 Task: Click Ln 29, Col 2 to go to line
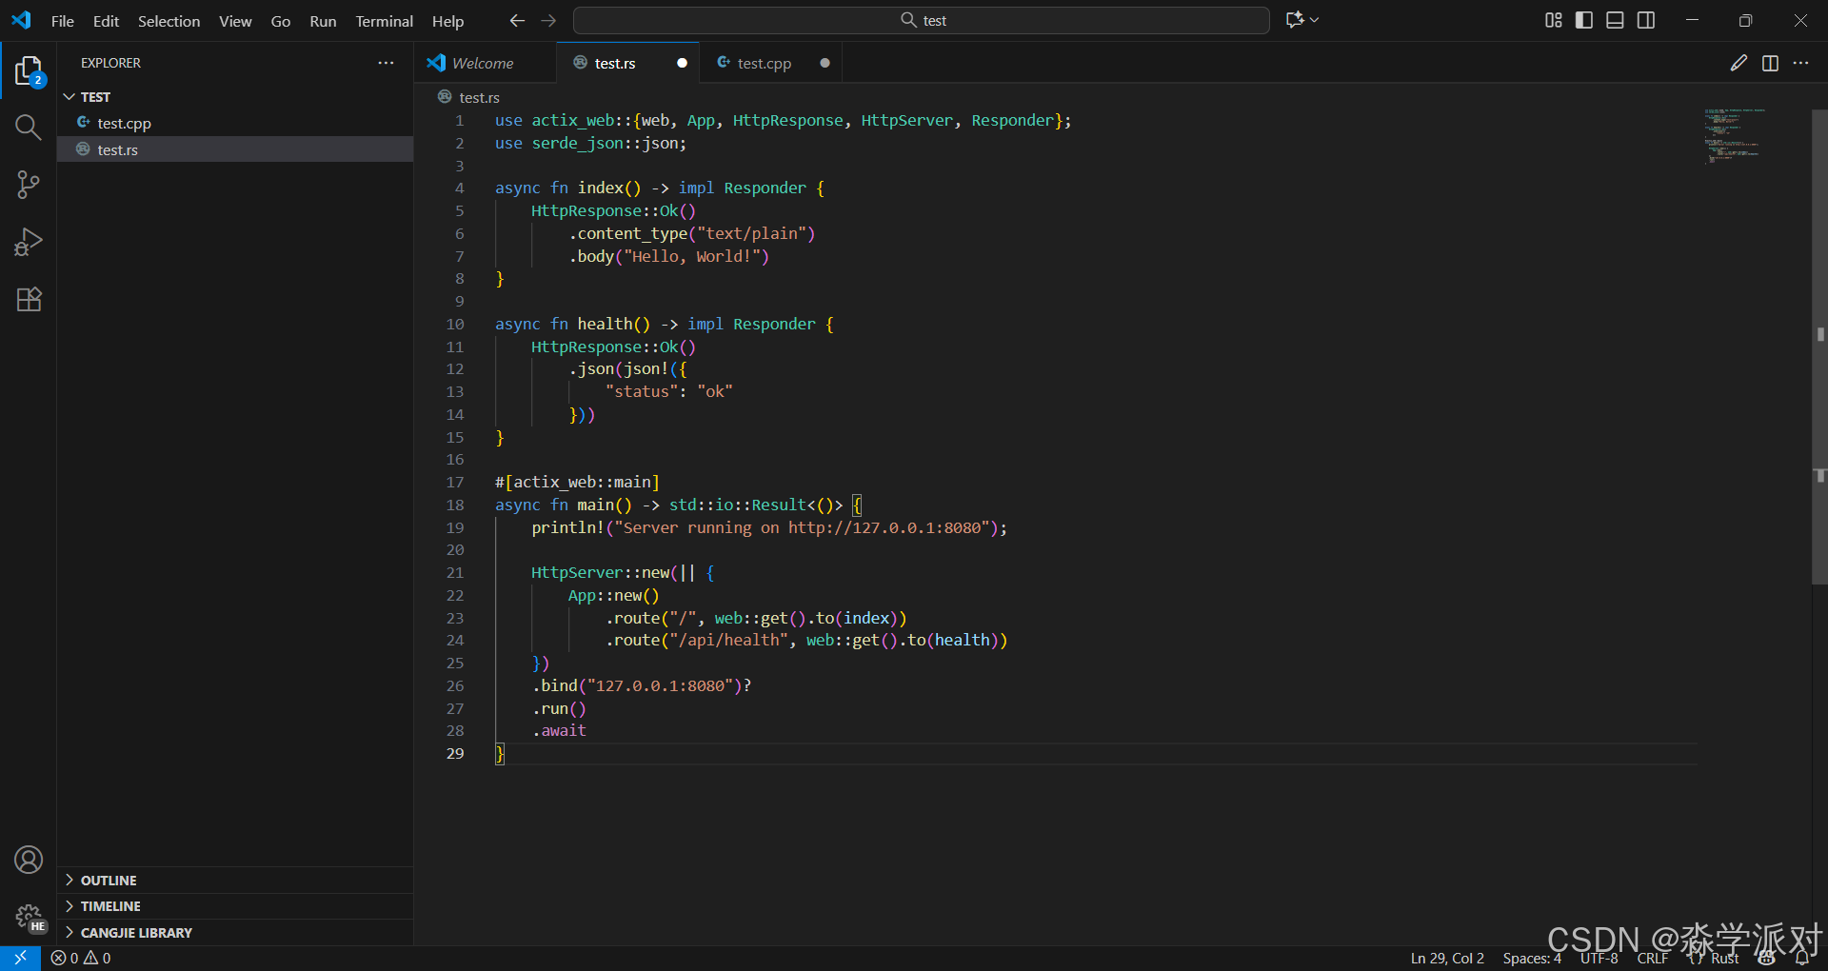click(1447, 959)
